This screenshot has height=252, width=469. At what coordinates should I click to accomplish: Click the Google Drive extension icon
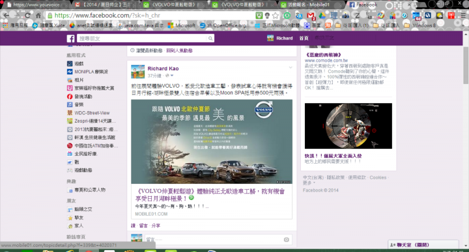[322, 16]
